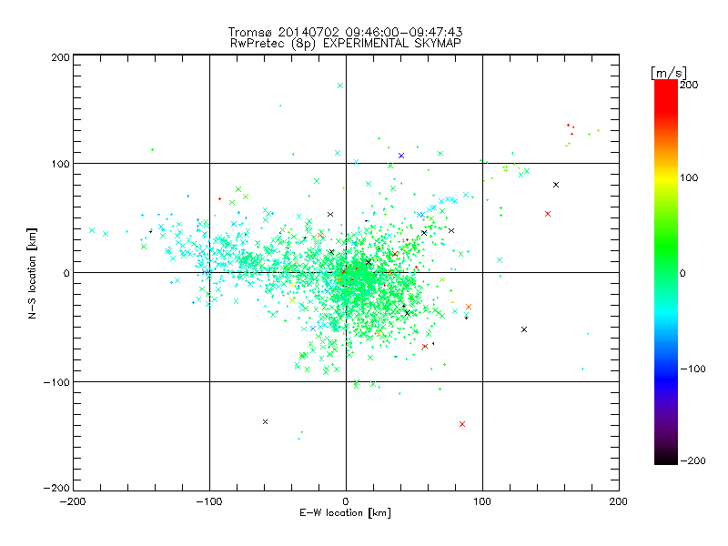728x546 pixels.
Task: Select the y-axis '-200' tick label
Action: (x=56, y=488)
